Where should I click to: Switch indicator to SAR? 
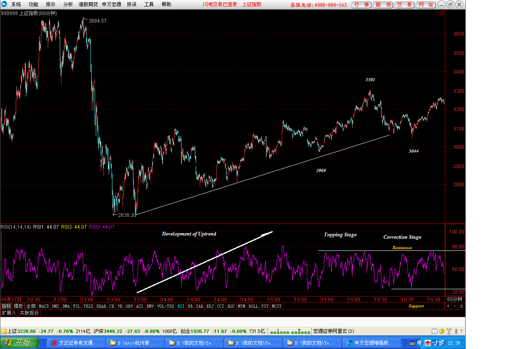click(199, 306)
